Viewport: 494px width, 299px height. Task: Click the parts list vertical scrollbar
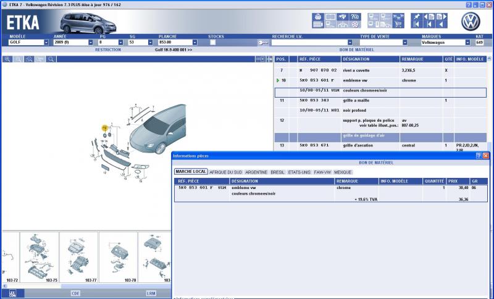(x=489, y=104)
